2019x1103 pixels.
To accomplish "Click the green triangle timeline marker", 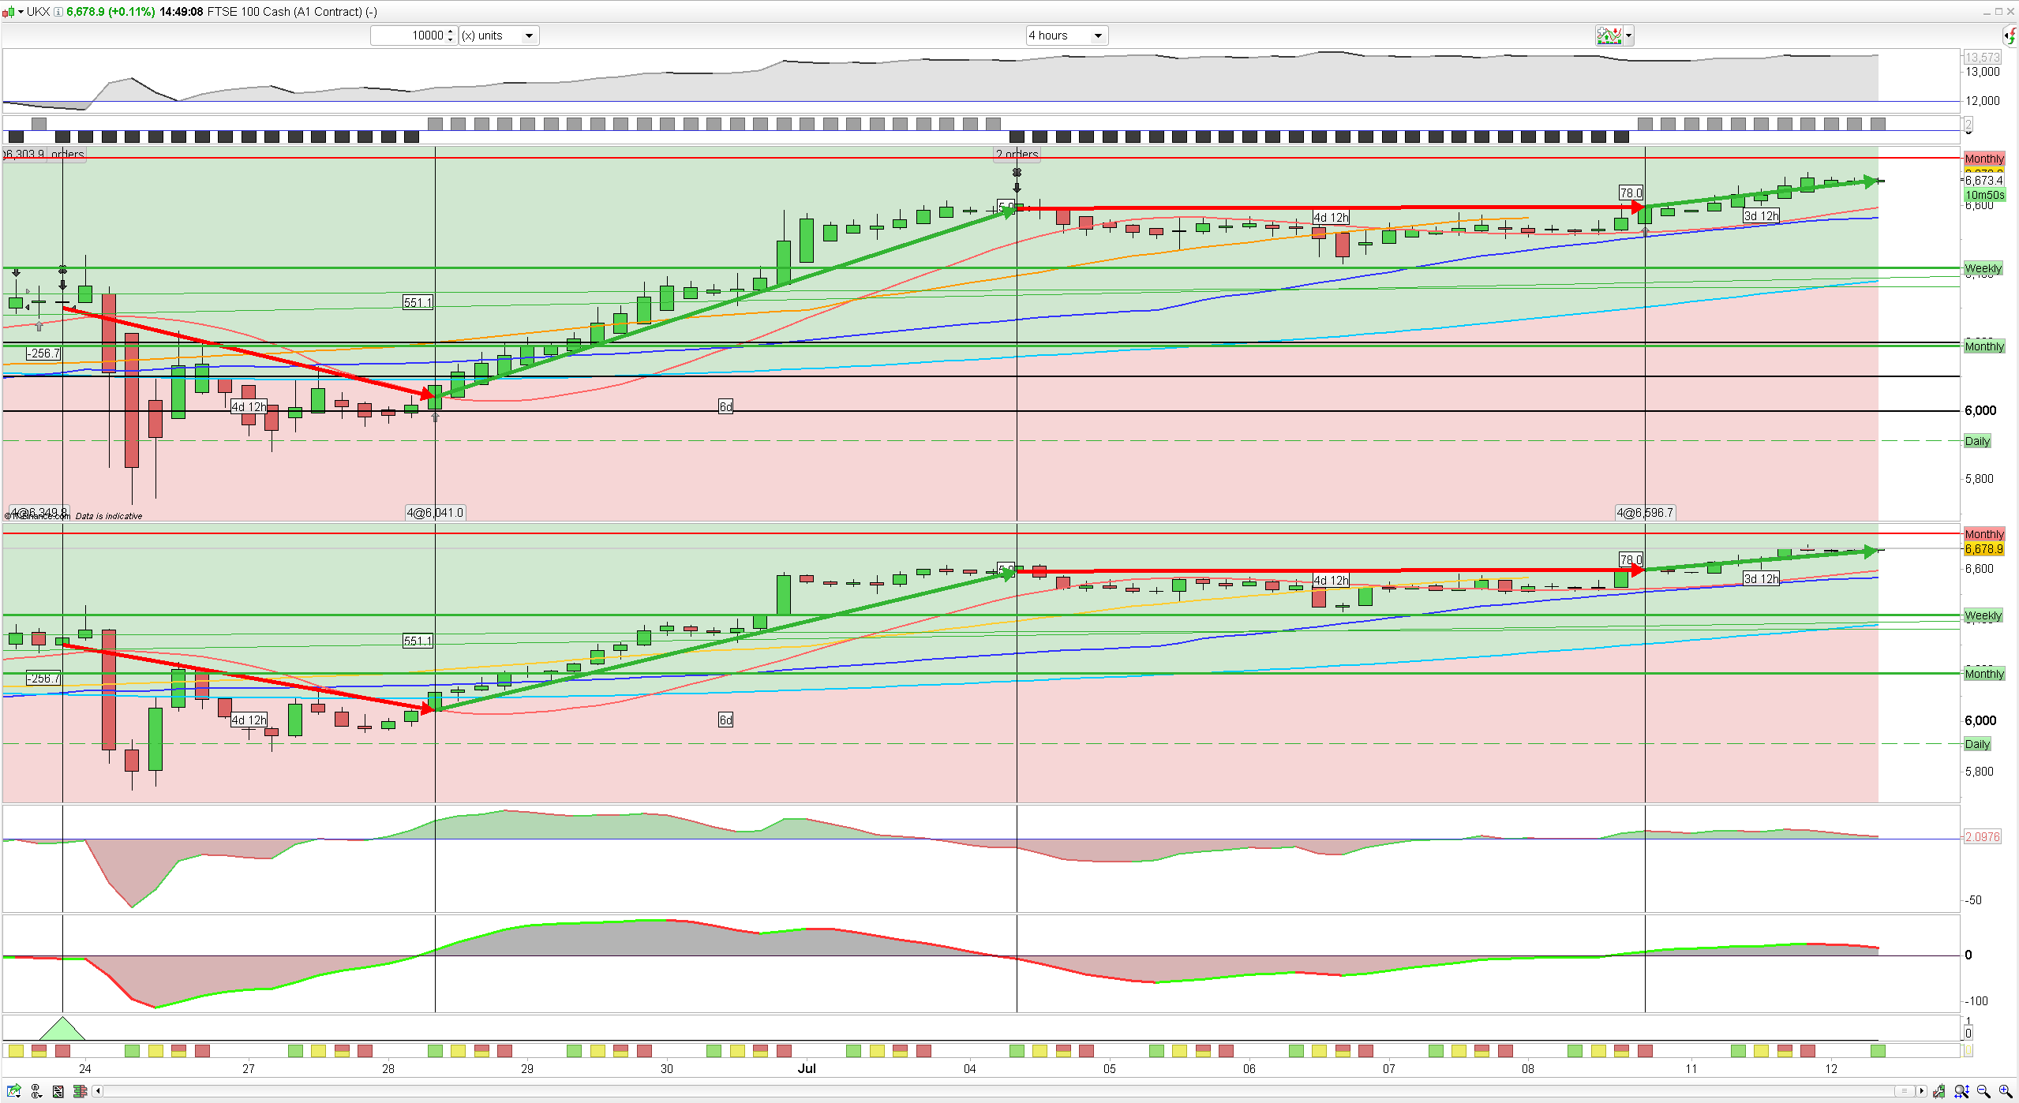I will click(x=62, y=1030).
